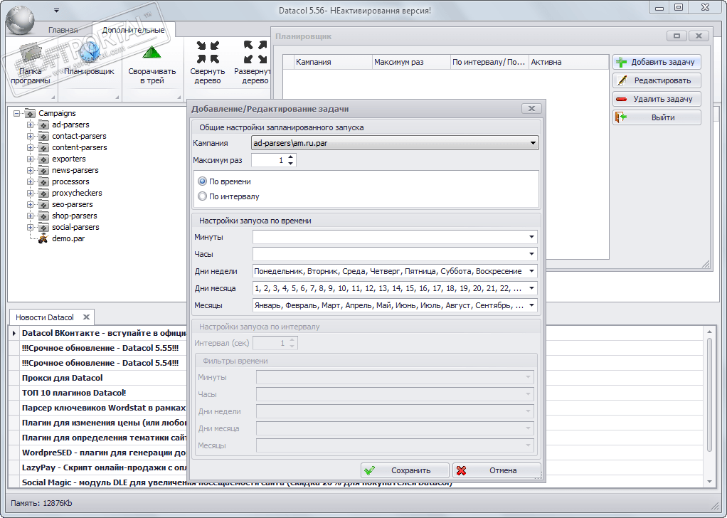The width and height of the screenshot is (727, 518).
Task: Open the enabled Часы dropdown
Action: coord(395,254)
